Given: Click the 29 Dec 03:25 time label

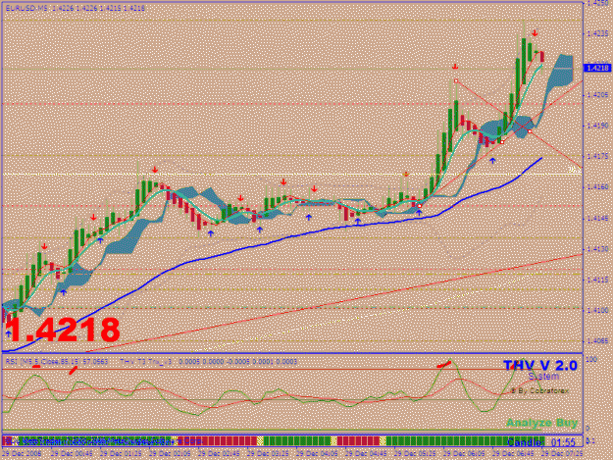Looking at the screenshot, I should [x=268, y=454].
